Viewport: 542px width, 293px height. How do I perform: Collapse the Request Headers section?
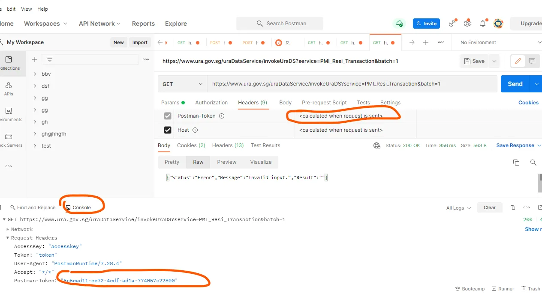click(x=8, y=238)
